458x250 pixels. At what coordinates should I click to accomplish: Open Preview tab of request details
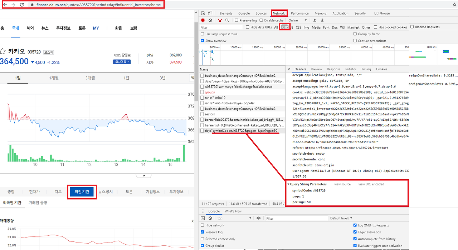tap(316, 69)
